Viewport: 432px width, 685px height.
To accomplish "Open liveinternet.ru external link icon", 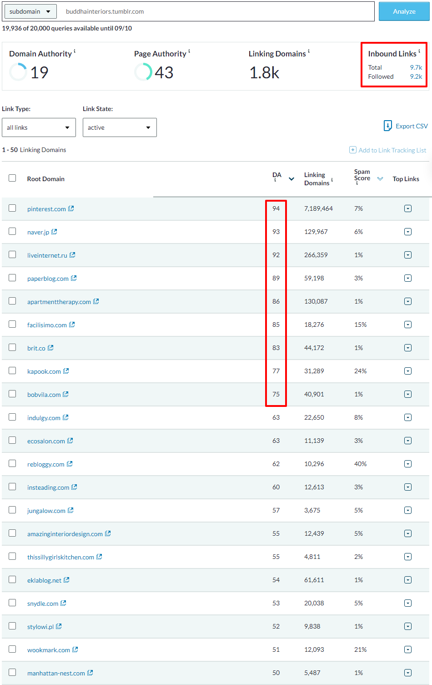I will click(72, 255).
